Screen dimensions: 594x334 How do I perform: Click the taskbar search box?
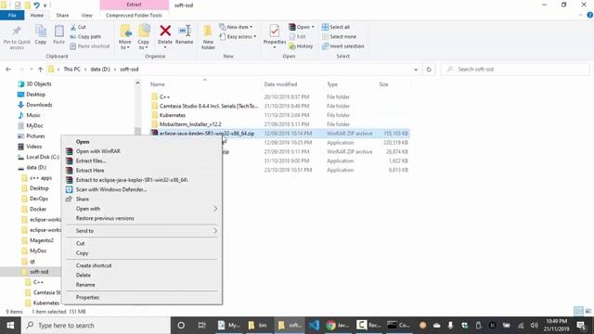(x=96, y=326)
